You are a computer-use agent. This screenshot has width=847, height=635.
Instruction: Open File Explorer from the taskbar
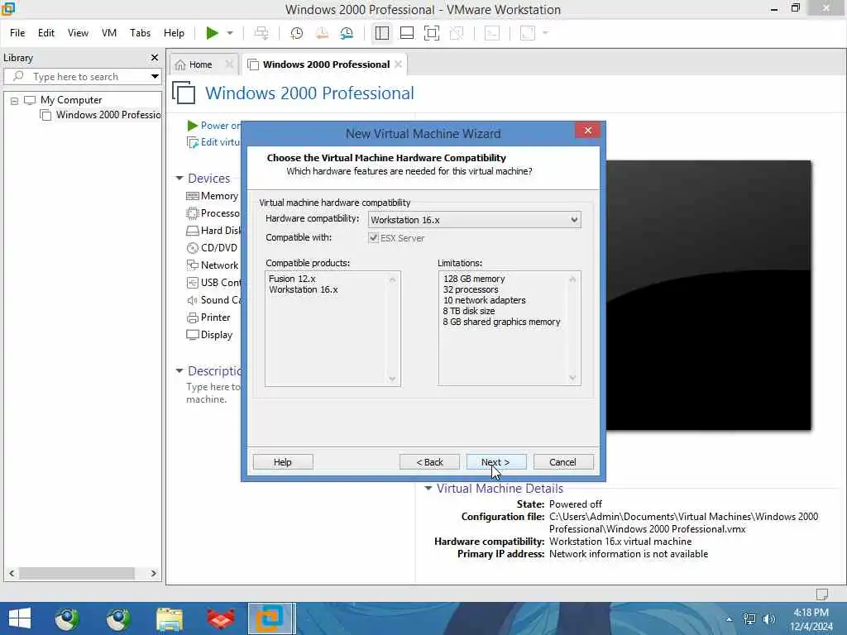coord(169,618)
